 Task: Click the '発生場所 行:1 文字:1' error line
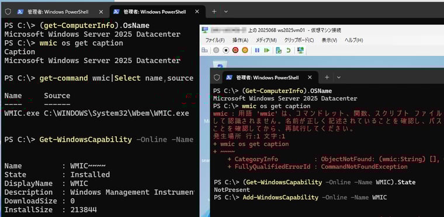pyautogui.click(x=249, y=136)
